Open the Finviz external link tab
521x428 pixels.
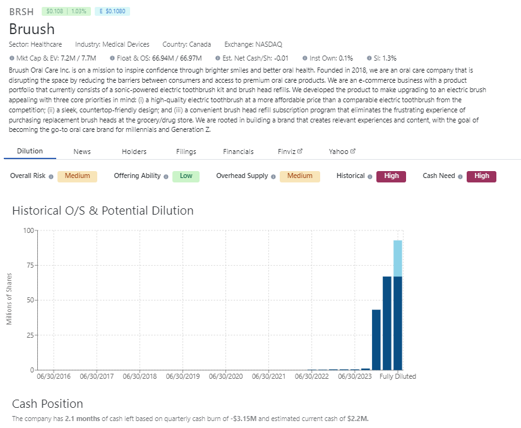click(290, 152)
